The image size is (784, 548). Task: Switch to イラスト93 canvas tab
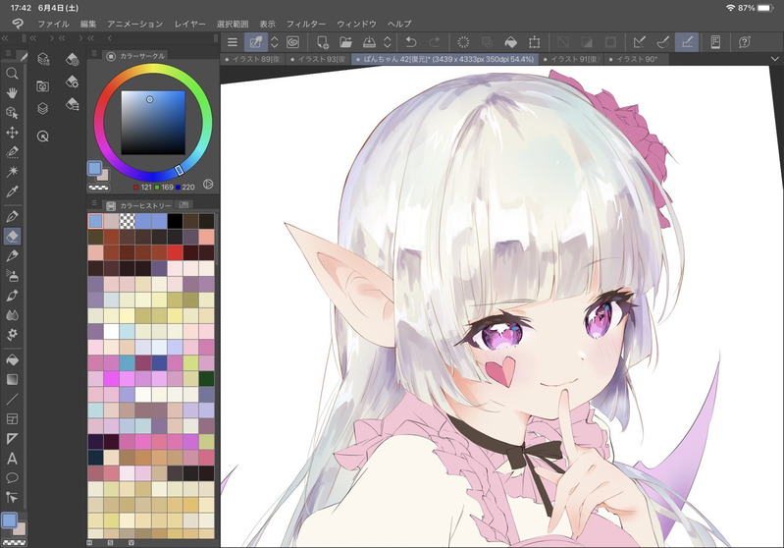[x=319, y=59]
